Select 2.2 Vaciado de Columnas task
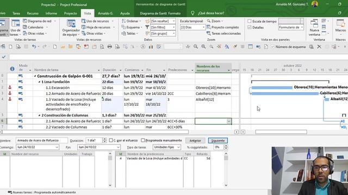Image resolution: width=348 pixels, height=195 pixels. 66,127
